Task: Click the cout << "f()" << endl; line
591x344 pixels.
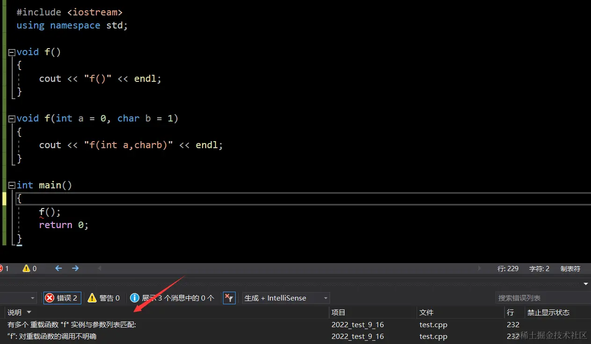Action: 100,79
